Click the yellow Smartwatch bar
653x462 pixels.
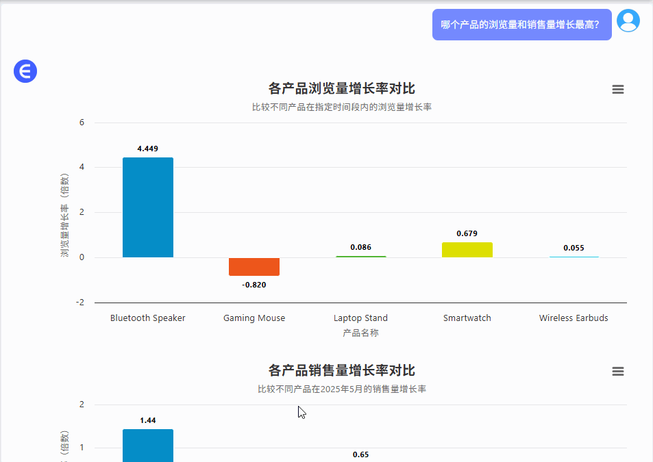coord(467,250)
